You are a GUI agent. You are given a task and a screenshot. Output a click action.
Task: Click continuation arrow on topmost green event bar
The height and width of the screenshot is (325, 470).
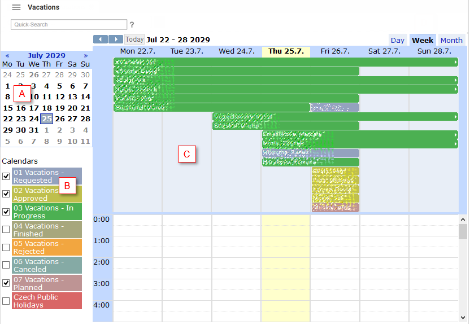pyautogui.click(x=456, y=62)
